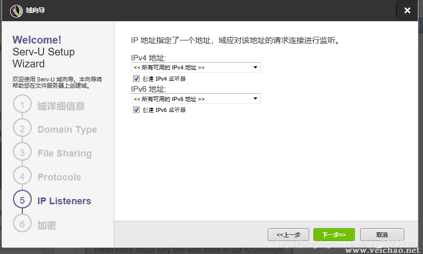This screenshot has height=254, width=423.
Task: Open the IPv6 address dropdown
Action: (196, 98)
